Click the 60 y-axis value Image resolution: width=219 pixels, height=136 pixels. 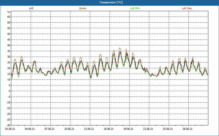point(9,23)
